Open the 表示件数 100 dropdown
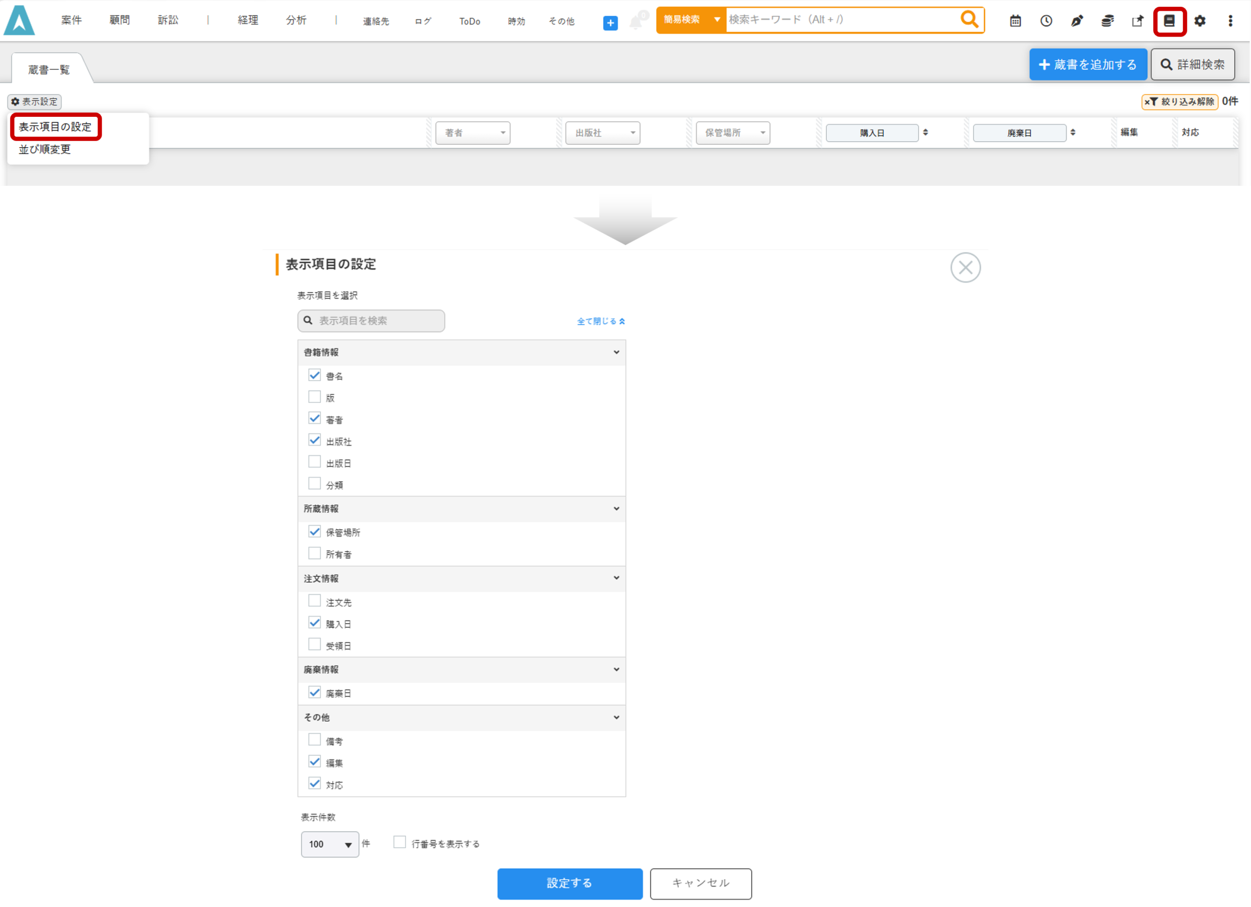Image resolution: width=1251 pixels, height=907 pixels. point(330,845)
